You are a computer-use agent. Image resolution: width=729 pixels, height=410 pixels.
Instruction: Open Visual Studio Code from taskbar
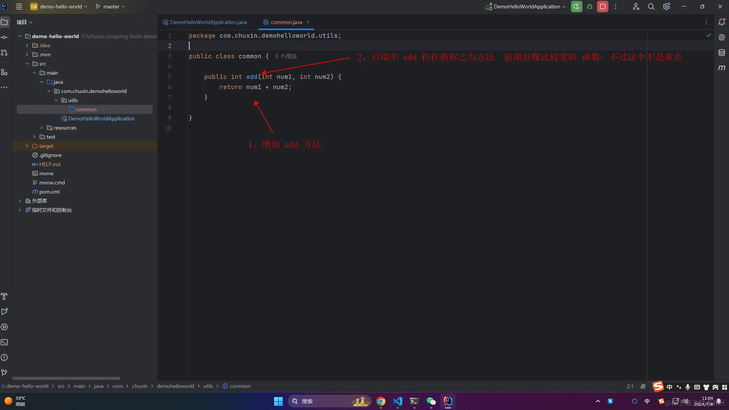tap(398, 401)
